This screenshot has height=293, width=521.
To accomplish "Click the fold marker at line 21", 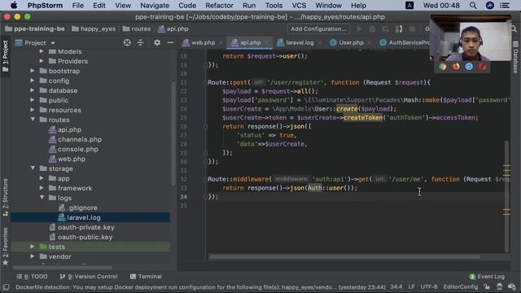I will click(205, 82).
